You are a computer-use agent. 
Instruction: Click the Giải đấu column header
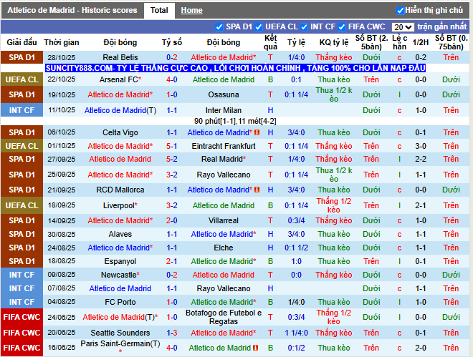click(x=21, y=42)
